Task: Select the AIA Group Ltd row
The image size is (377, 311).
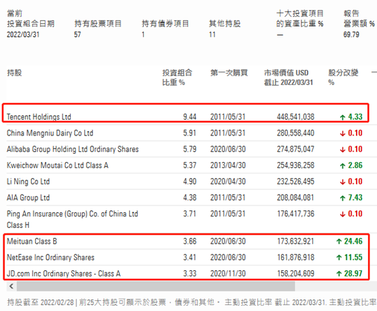Action: [184, 197]
